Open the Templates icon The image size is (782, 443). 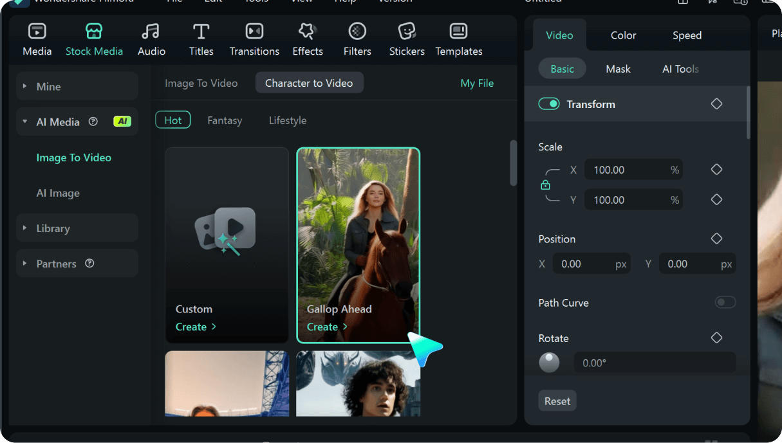tap(459, 31)
